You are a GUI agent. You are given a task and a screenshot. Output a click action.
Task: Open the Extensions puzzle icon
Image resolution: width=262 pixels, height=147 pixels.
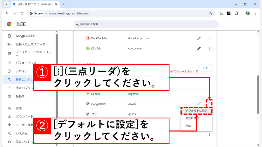tap(236, 13)
